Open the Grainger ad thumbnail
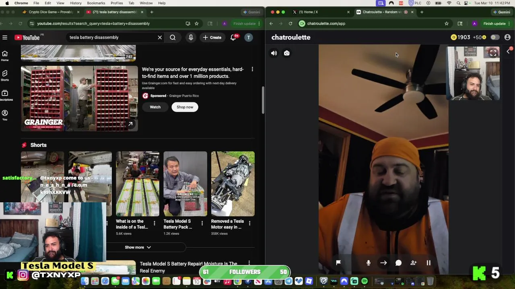This screenshot has height=289, width=515. 79,99
